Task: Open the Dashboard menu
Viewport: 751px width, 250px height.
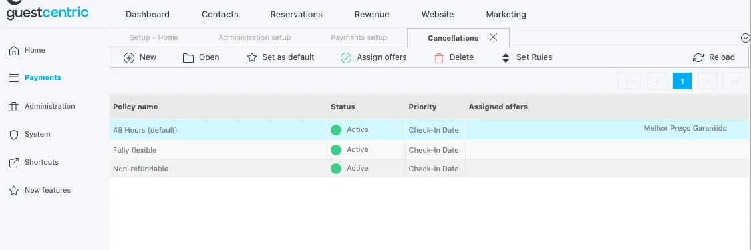Action: click(x=148, y=15)
